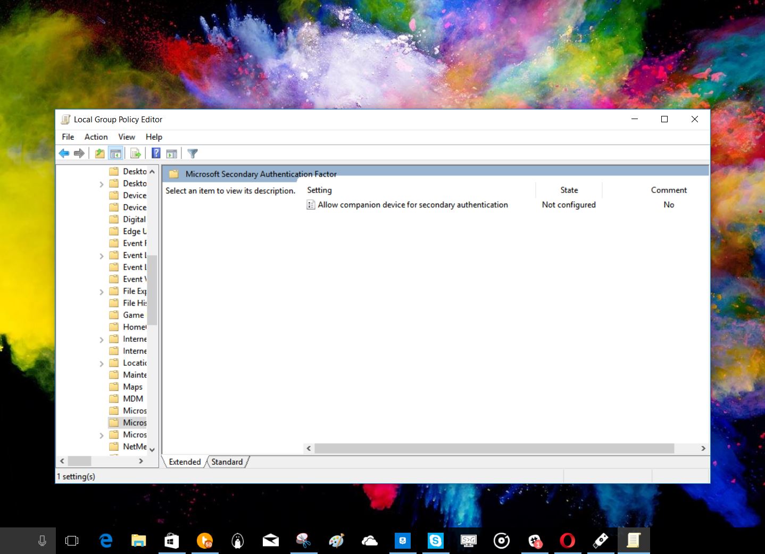The height and width of the screenshot is (554, 765).
Task: Launch Microsoft Edge from the taskbar
Action: [x=106, y=541]
